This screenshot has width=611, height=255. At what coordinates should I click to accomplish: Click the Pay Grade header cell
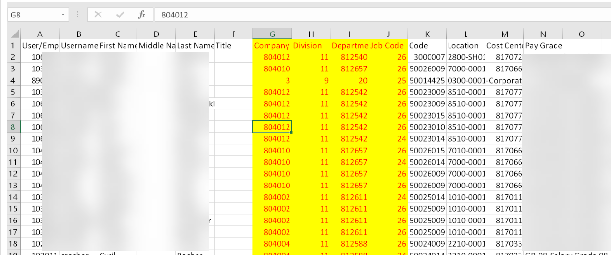543,45
